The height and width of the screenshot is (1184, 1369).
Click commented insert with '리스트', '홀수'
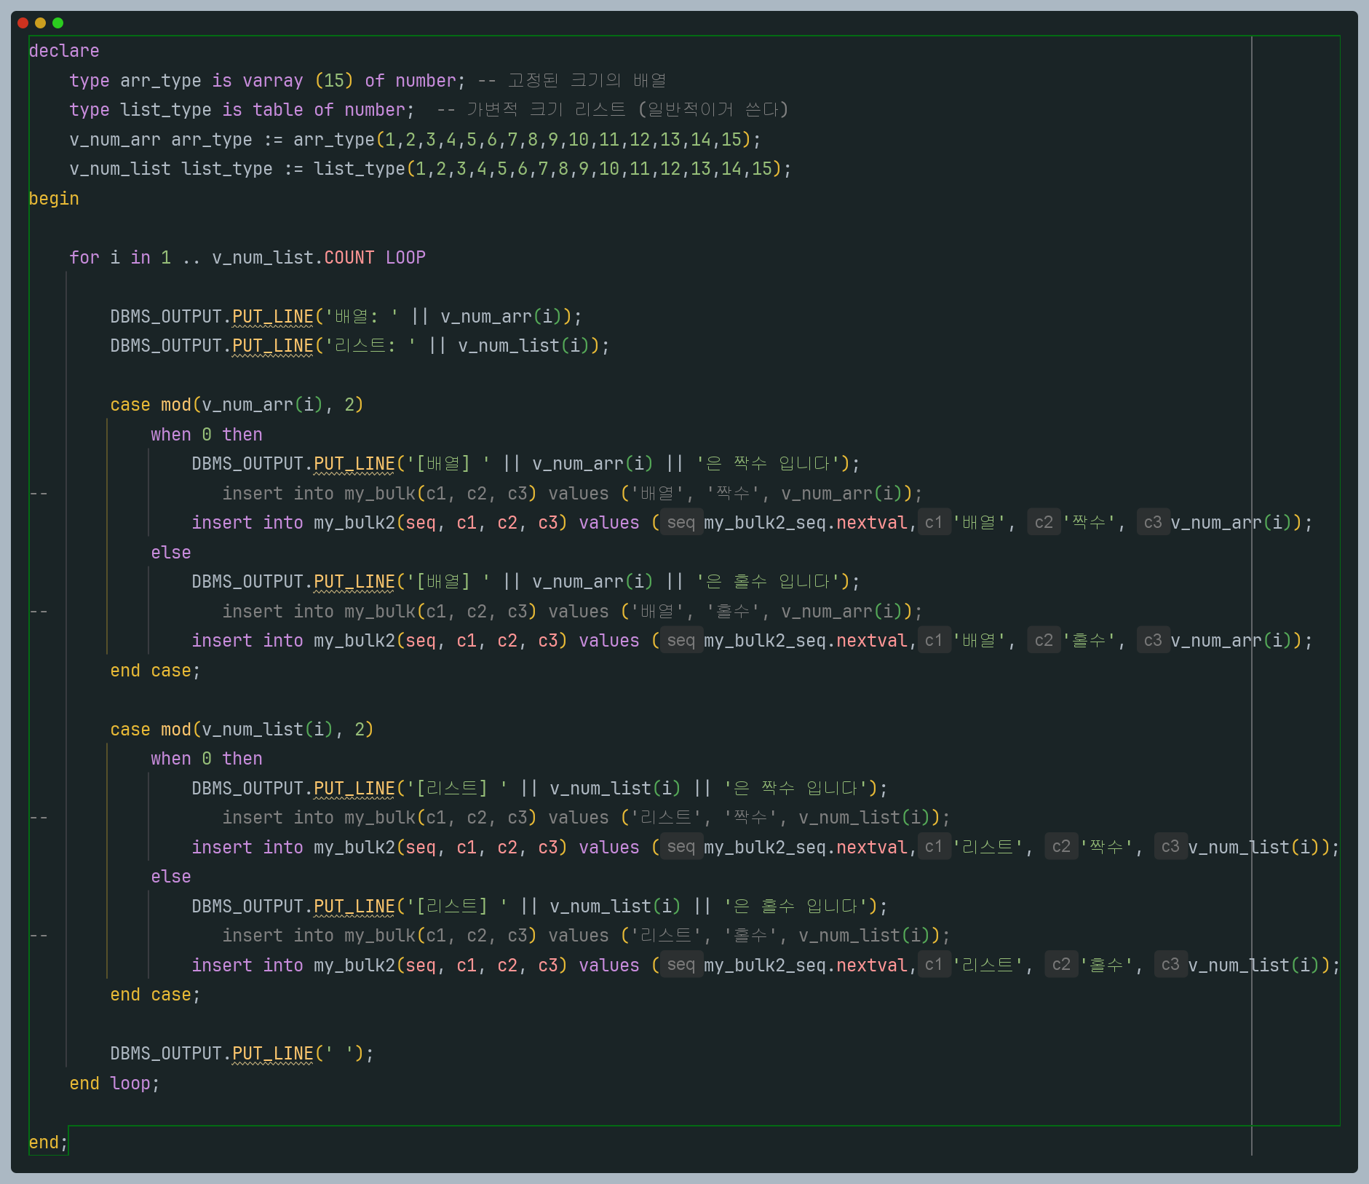586,936
